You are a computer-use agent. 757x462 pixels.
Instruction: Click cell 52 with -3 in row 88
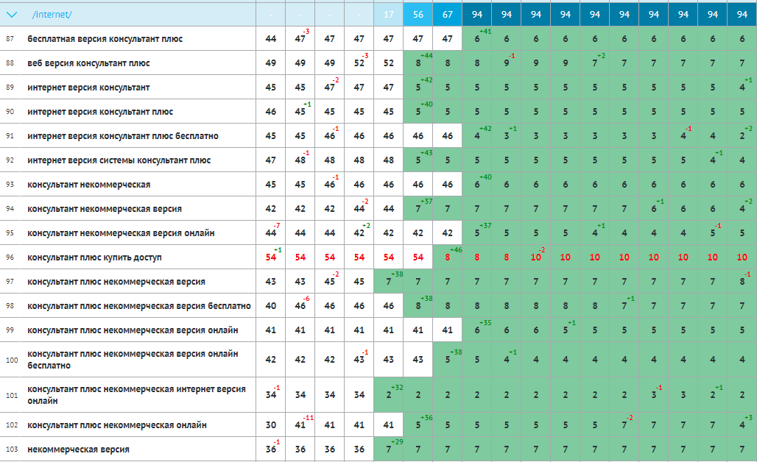(x=359, y=63)
